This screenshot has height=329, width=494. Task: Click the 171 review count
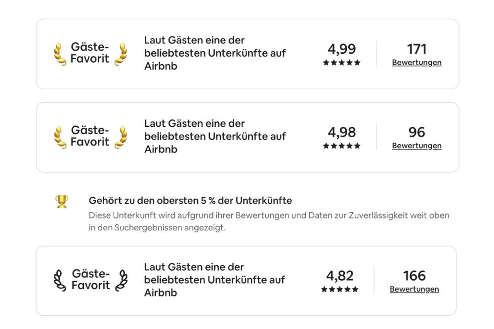tap(416, 49)
